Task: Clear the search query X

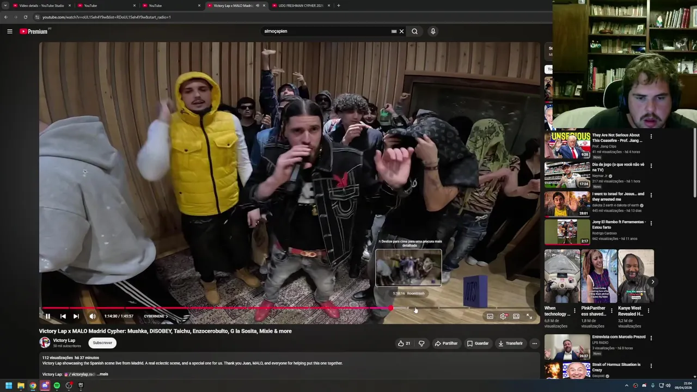Action: tap(402, 31)
